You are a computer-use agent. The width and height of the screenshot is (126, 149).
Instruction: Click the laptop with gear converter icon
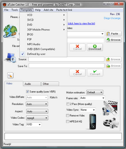click(10, 58)
